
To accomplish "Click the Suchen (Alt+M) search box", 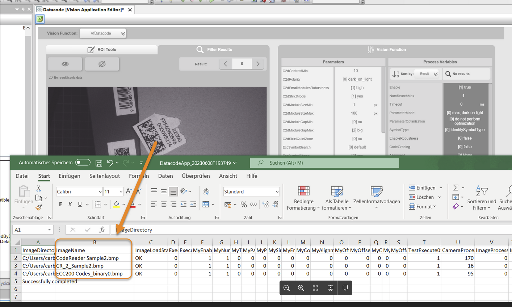I will 324,163.
